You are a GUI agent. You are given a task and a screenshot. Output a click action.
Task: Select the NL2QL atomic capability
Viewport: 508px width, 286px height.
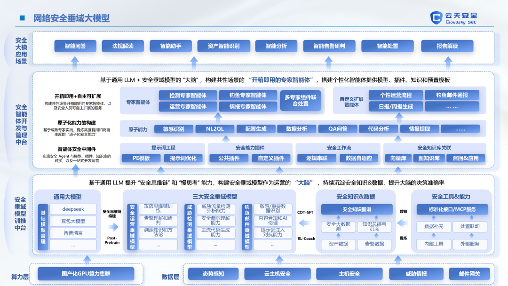point(215,129)
